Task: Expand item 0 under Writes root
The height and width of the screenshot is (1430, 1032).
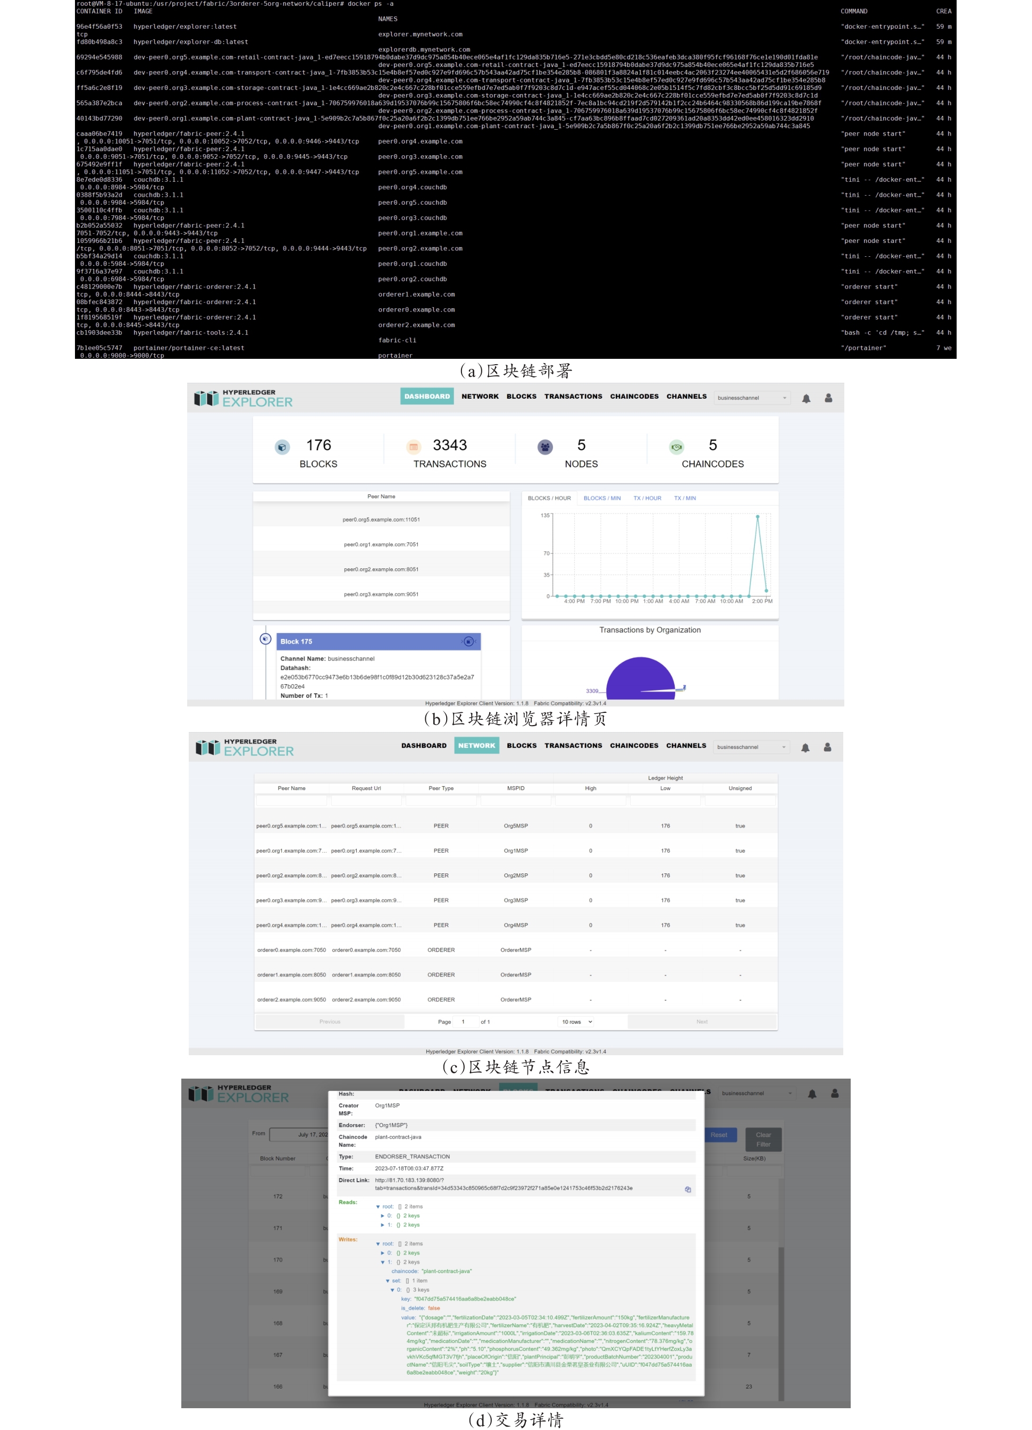Action: [383, 1253]
